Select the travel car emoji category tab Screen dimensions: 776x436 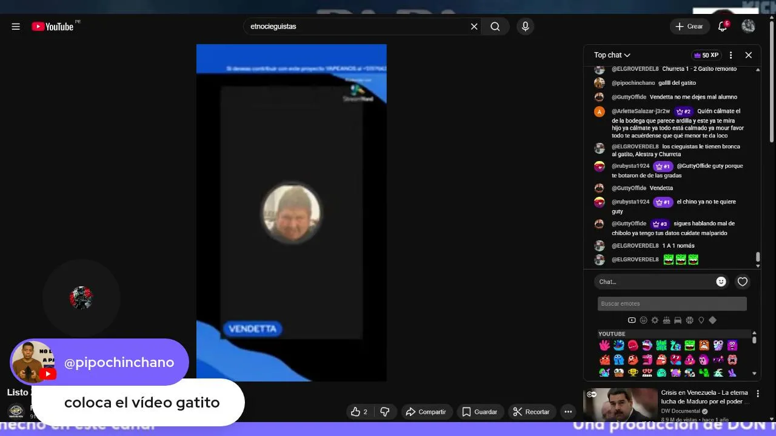[x=678, y=320]
